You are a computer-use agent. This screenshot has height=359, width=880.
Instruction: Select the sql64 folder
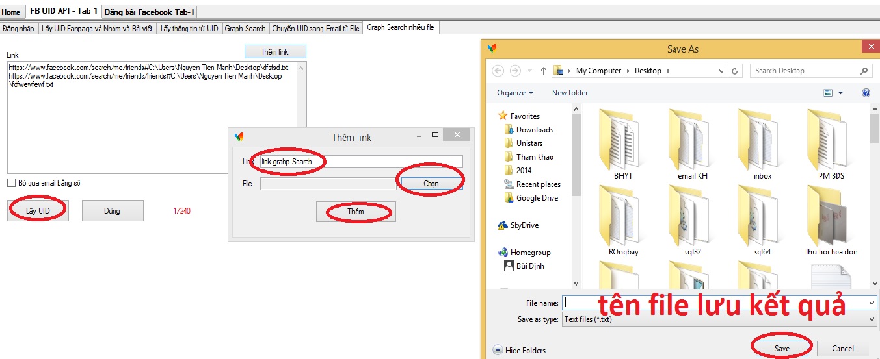click(762, 220)
